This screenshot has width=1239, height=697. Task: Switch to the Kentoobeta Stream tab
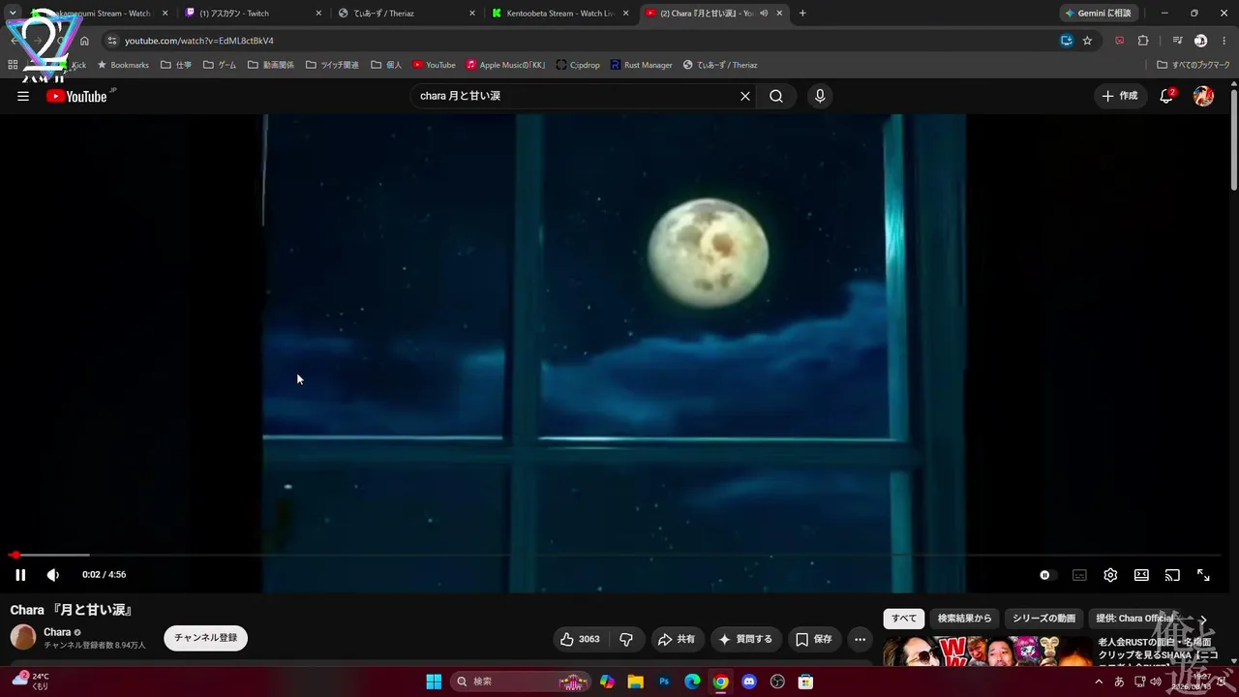click(x=559, y=14)
